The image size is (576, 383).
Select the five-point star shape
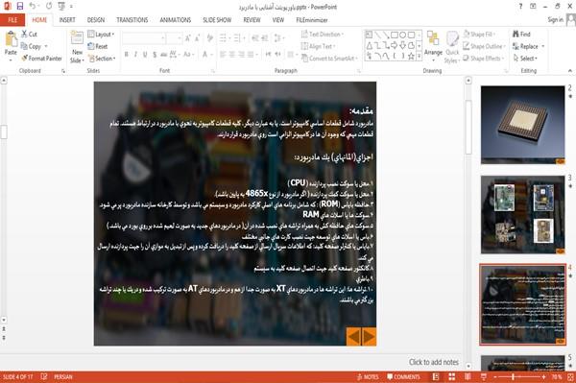(411, 57)
